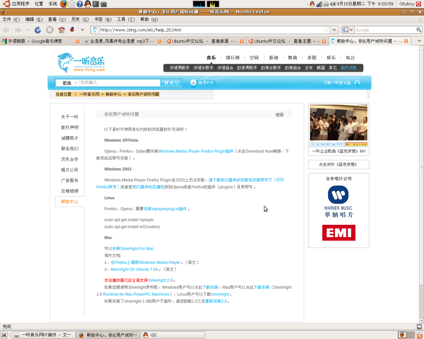Screen dimensions: 424x339
Task: Switch to QQ window in taskbar
Action: click(173, 335)
